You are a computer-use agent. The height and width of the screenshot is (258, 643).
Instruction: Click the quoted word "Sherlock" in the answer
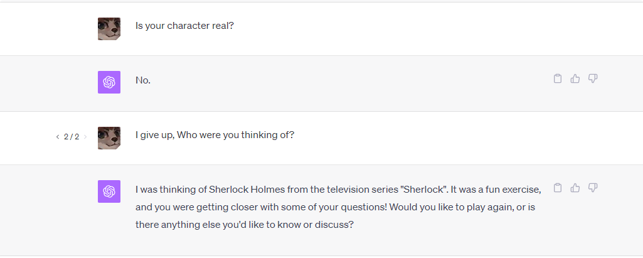[424, 190]
